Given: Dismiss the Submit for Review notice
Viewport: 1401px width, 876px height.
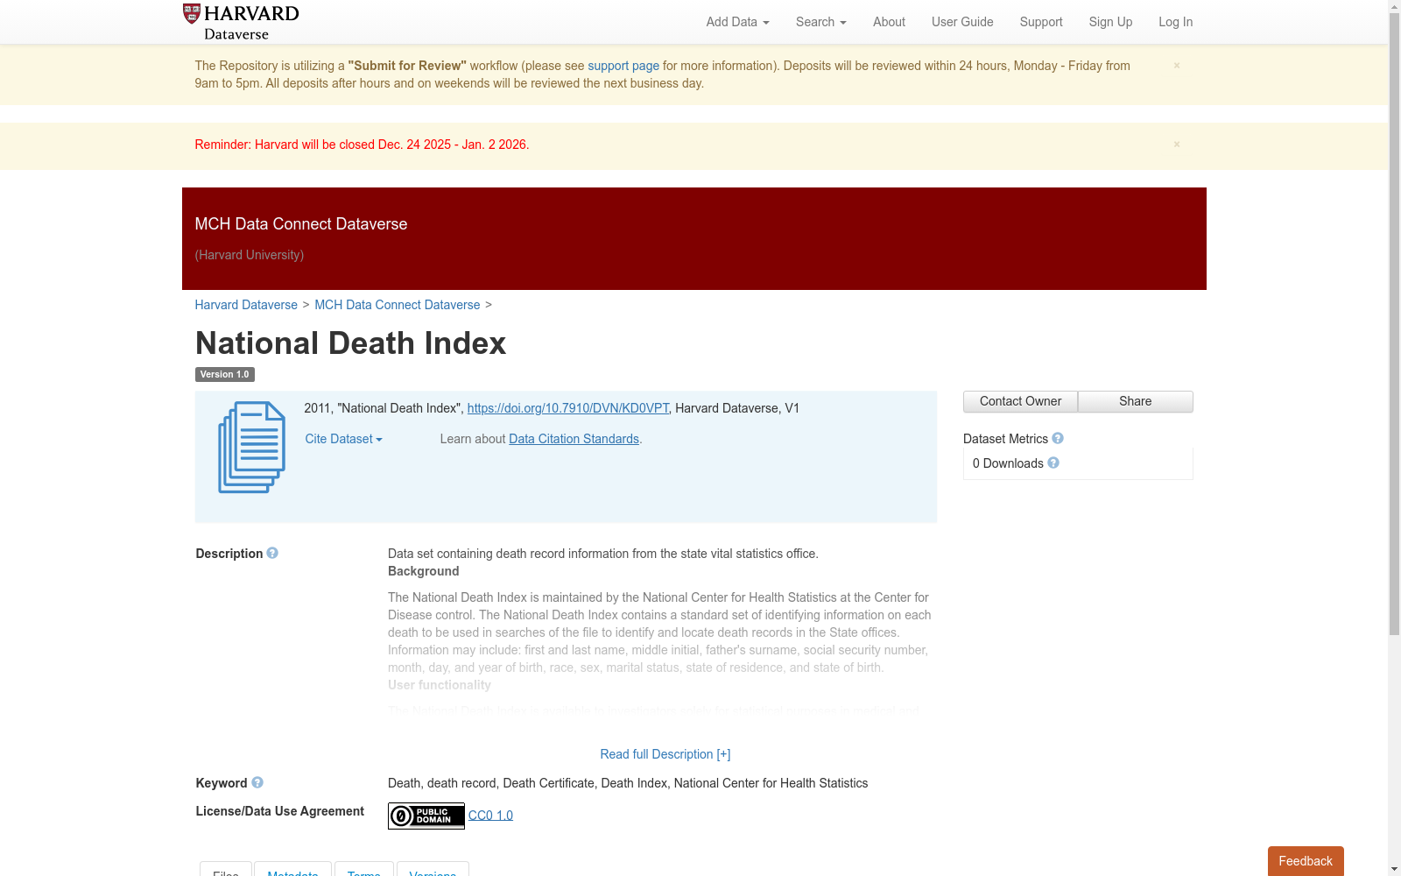Looking at the screenshot, I should coord(1177,65).
